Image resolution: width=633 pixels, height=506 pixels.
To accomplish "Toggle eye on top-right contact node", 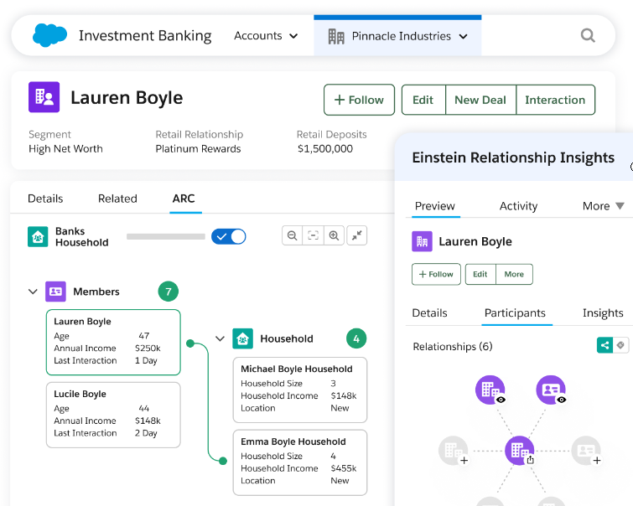I will [x=561, y=400].
